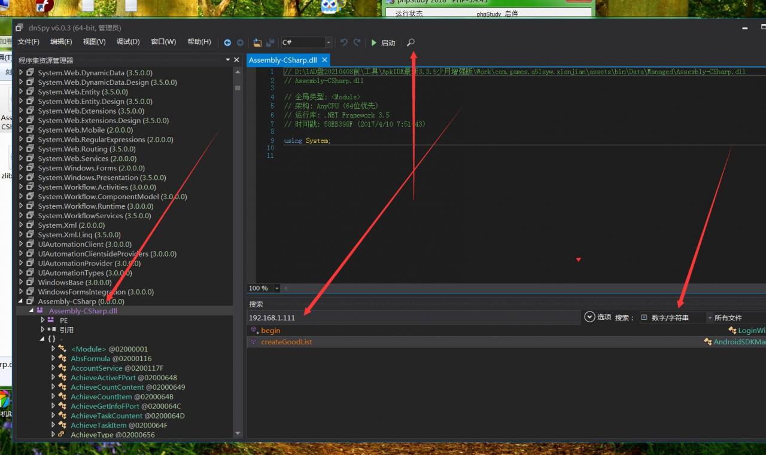Collapse the Assembly-CSharp.dll module node
The width and height of the screenshot is (766, 455).
pyautogui.click(x=32, y=311)
